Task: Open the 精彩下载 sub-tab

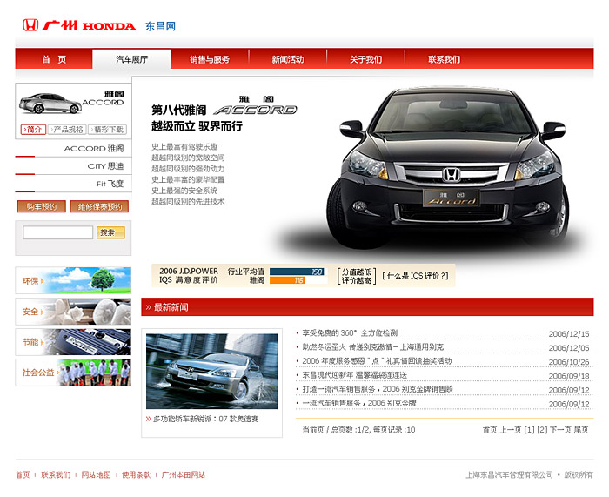Action: click(108, 130)
